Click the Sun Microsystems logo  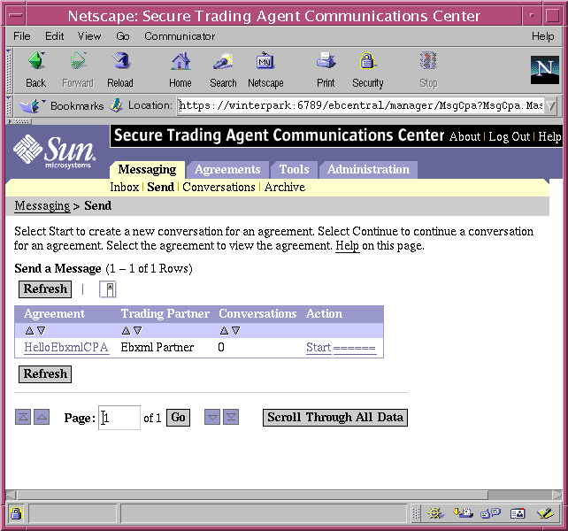tap(55, 152)
